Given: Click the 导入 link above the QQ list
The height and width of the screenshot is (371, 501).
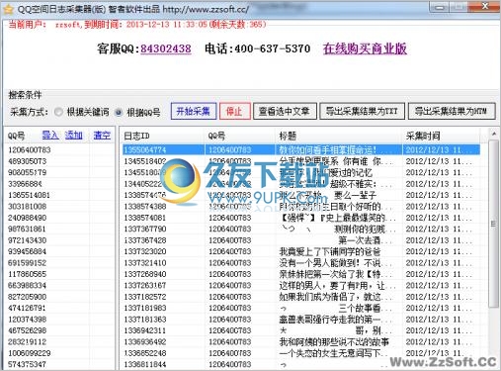Looking at the screenshot, I should pyautogui.click(x=50, y=135).
